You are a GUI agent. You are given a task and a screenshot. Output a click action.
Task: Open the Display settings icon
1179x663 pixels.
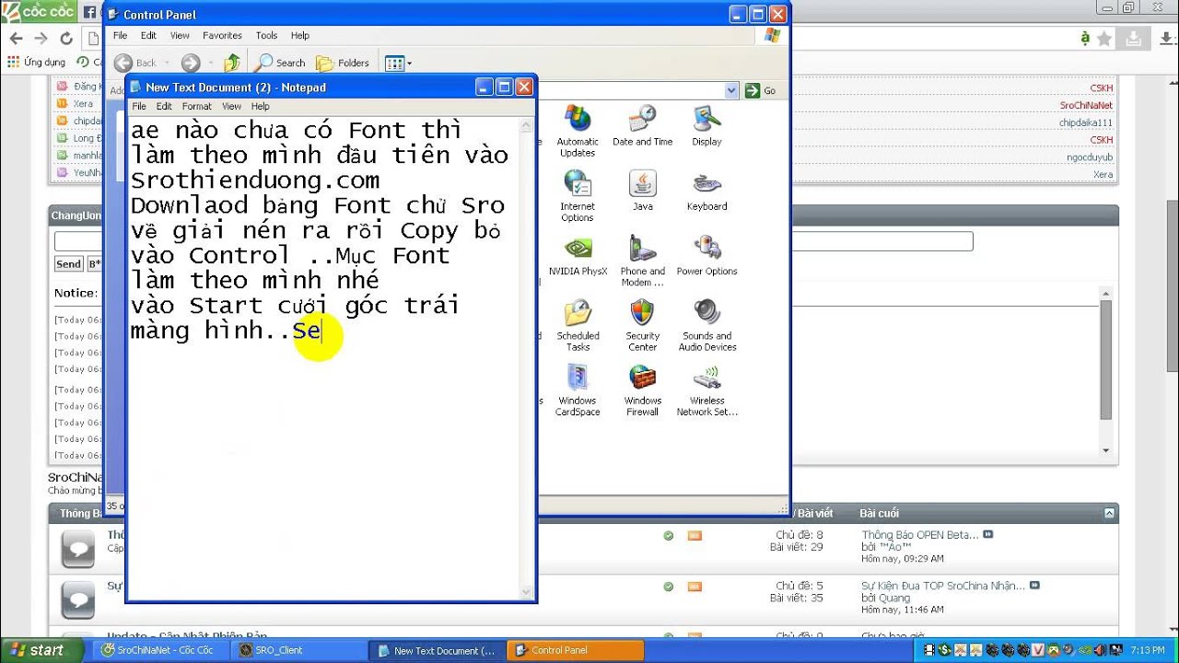(x=706, y=125)
